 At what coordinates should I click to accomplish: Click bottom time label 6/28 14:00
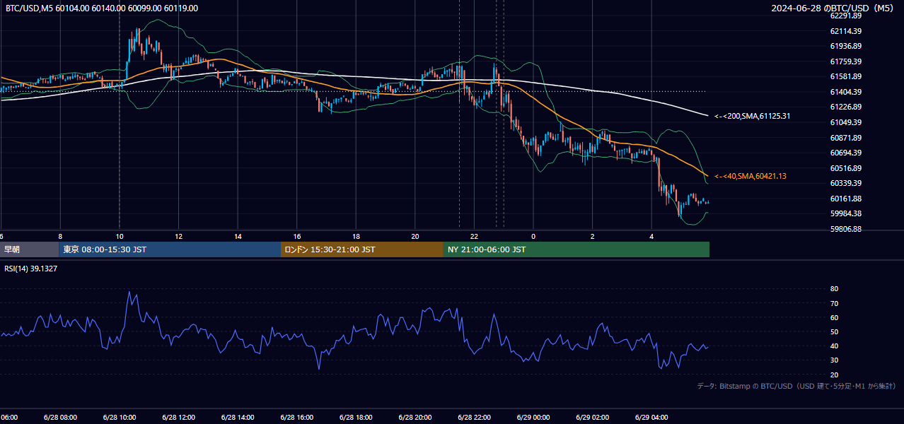pyautogui.click(x=238, y=417)
